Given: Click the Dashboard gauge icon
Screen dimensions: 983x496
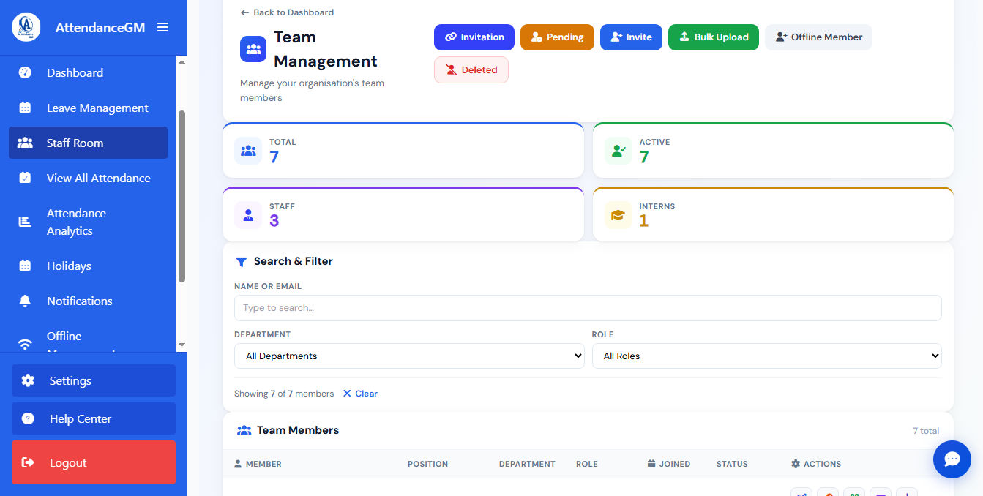Looking at the screenshot, I should (x=25, y=72).
